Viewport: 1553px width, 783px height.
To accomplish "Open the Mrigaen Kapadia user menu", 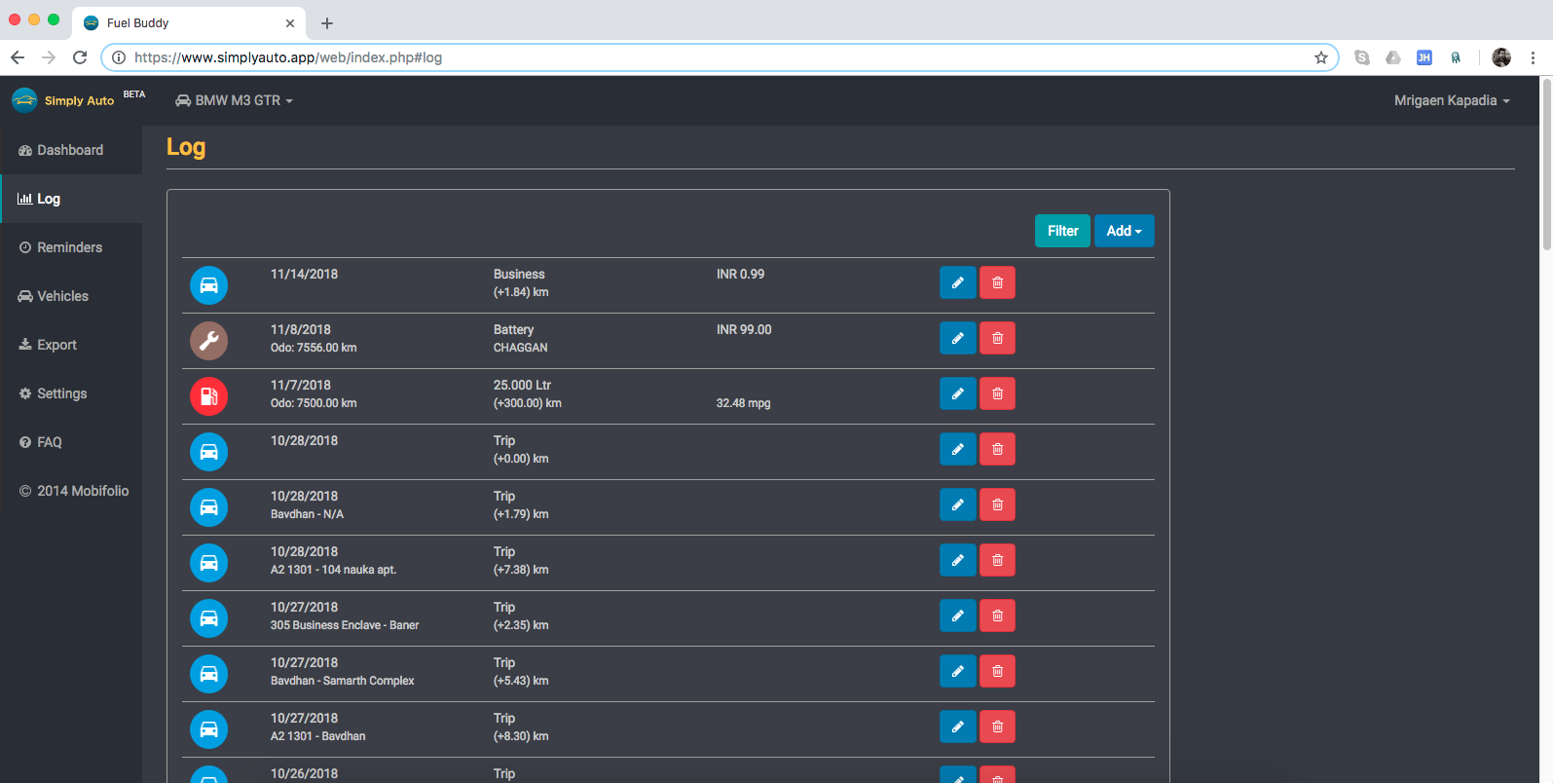I will 1452,100.
